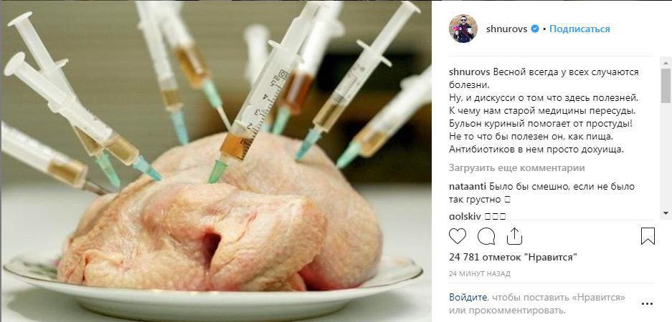Save post with bookmark icon

coord(648,236)
